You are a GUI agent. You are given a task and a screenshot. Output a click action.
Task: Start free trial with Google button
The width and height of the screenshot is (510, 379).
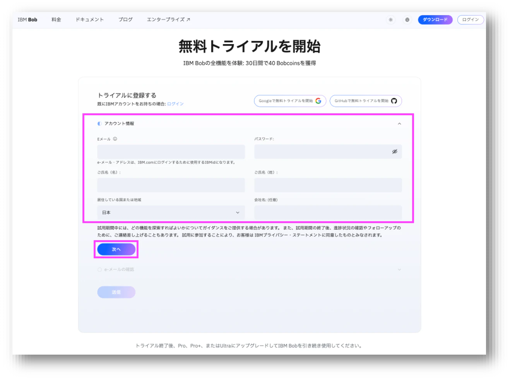(x=290, y=101)
